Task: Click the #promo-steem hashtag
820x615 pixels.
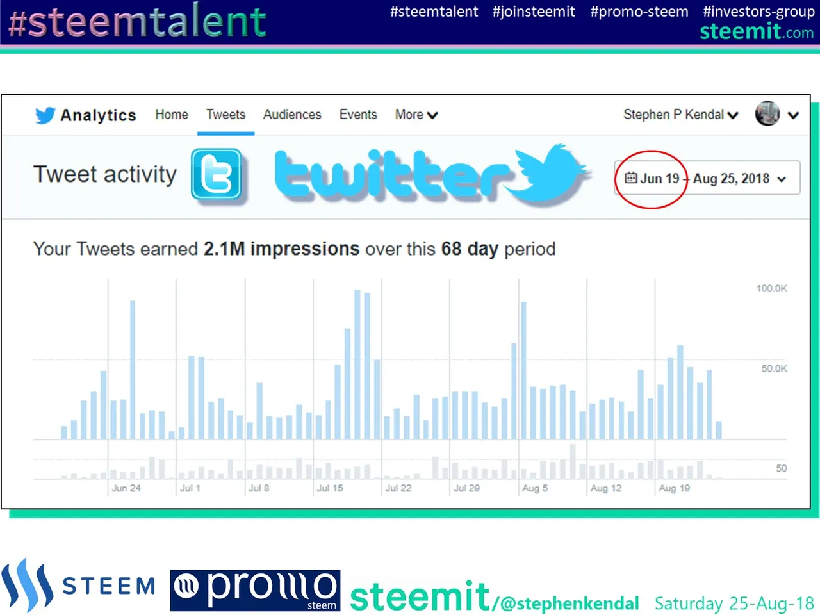Action: pos(639,12)
